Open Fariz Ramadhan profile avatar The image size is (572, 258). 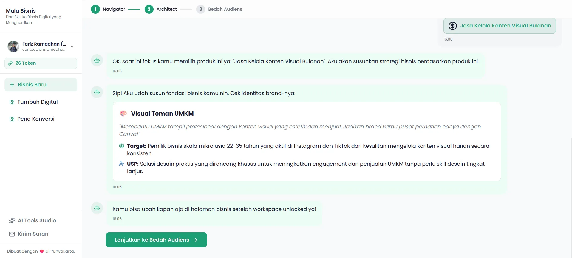[x=13, y=46]
